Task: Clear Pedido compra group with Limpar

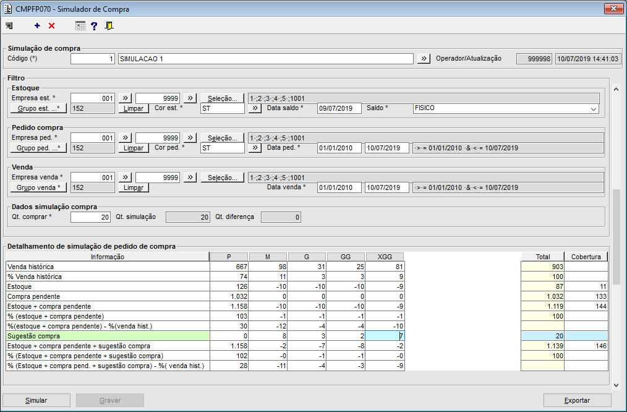Action: [134, 148]
